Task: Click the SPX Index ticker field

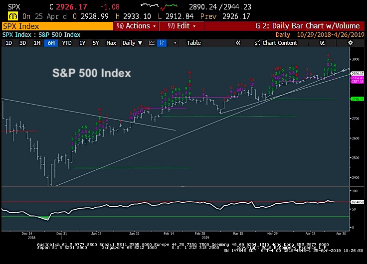Action: (x=57, y=26)
